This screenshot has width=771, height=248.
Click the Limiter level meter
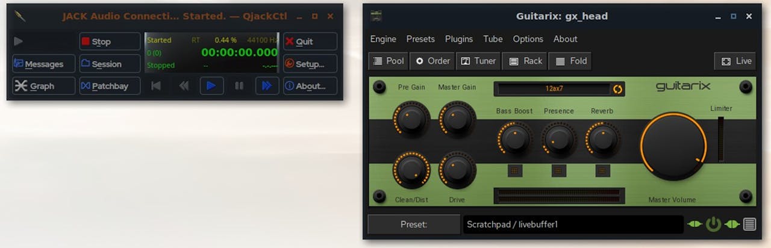coord(721,139)
